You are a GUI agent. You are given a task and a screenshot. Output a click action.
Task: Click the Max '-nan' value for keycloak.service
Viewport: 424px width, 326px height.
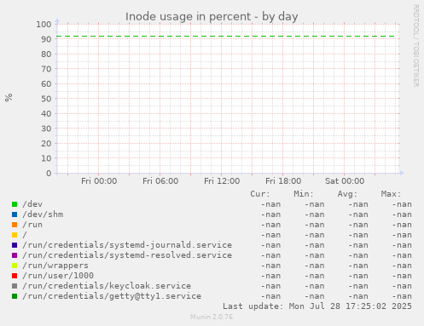402,286
